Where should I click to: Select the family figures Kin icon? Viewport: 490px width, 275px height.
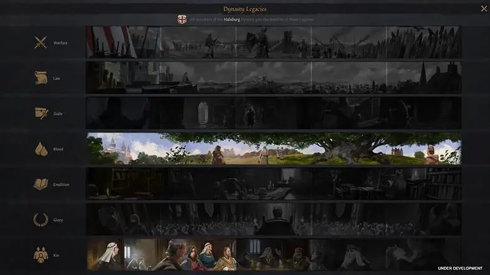click(x=41, y=255)
